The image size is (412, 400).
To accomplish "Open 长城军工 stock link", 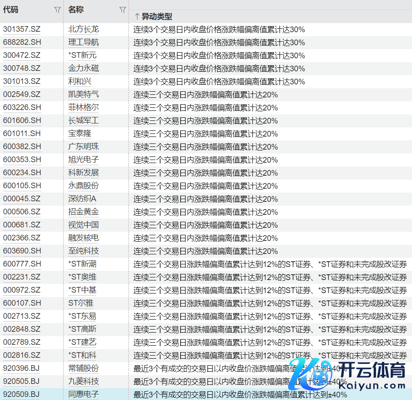I will pyautogui.click(x=83, y=121).
